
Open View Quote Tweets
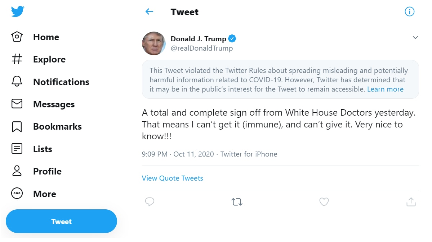tap(172, 178)
